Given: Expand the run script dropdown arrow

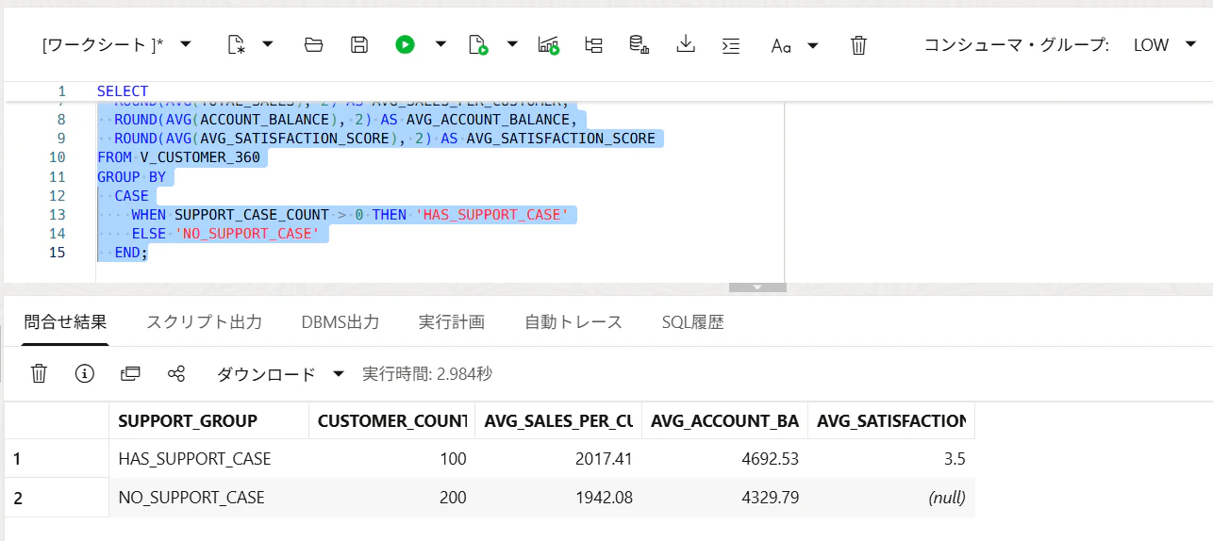Looking at the screenshot, I should [x=512, y=44].
